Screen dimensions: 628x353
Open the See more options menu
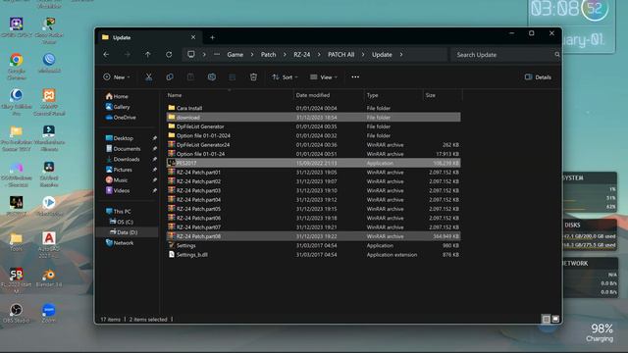pyautogui.click(x=355, y=76)
